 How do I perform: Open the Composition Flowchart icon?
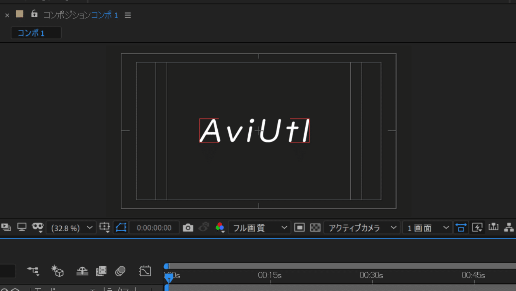pos(510,227)
